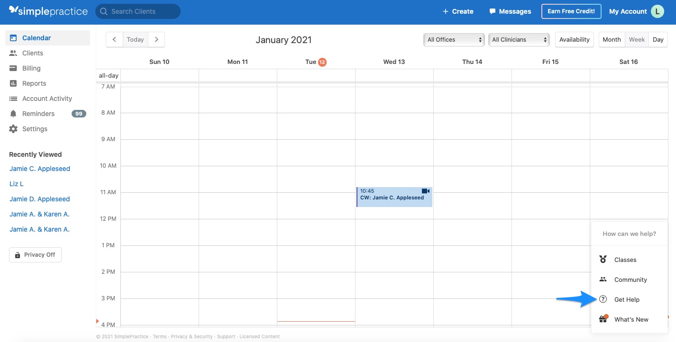Click the search magnifier icon
The image size is (676, 342).
click(x=103, y=11)
